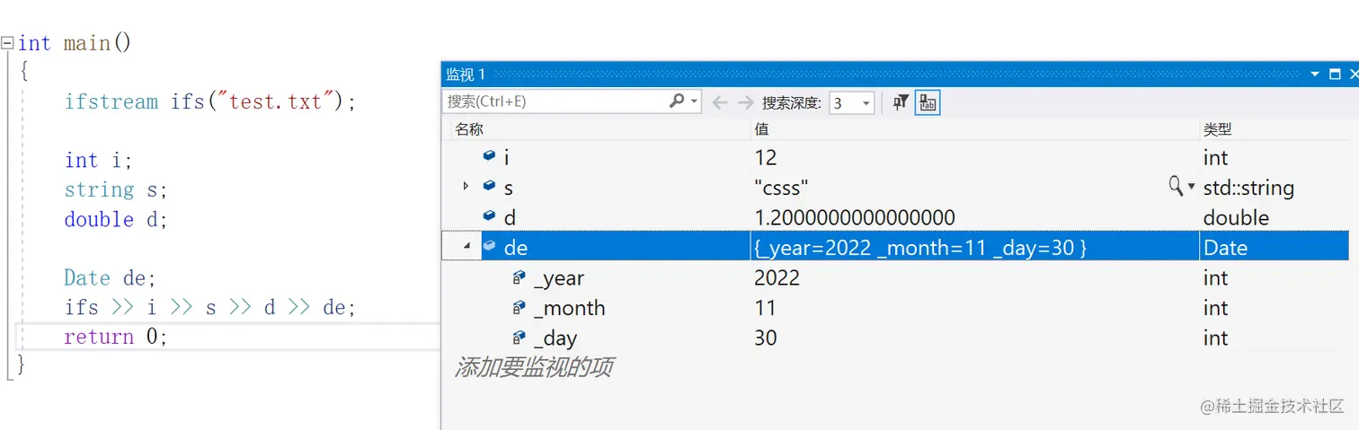Collapse the main() function outline box
Viewport: 1359px width, 430px height.
(7, 43)
